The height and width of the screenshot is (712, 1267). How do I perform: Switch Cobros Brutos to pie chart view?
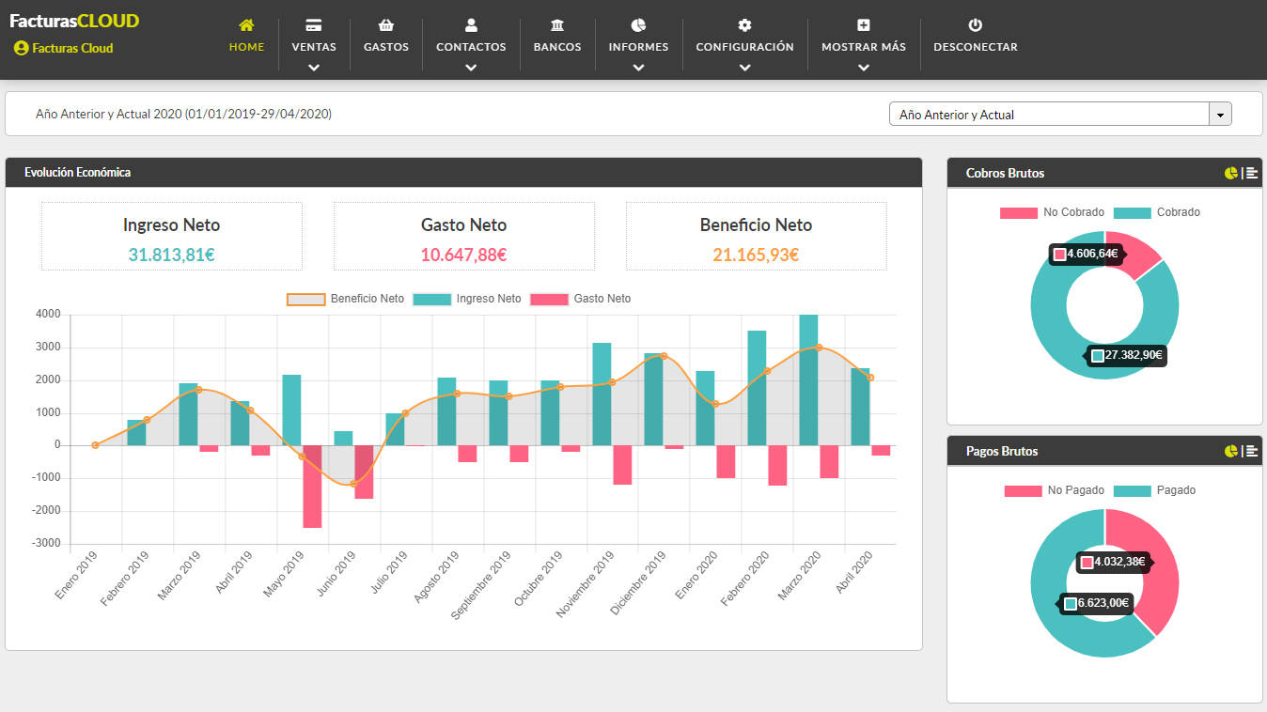click(x=1231, y=173)
